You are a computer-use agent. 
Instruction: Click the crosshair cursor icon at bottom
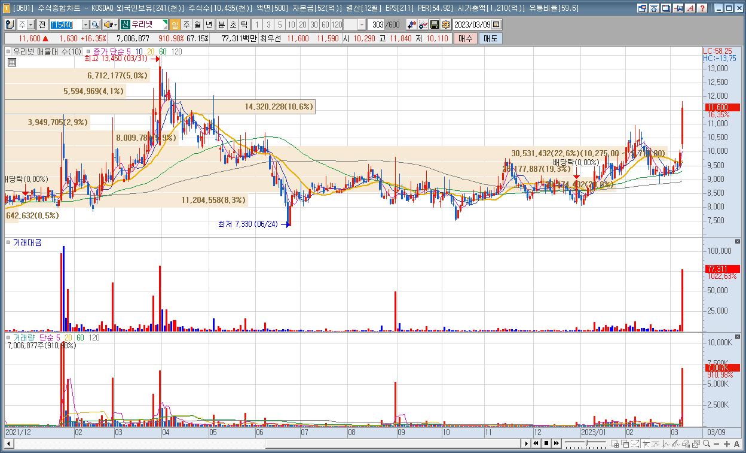pos(646,443)
